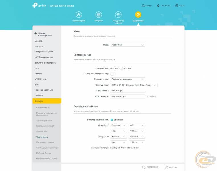Toggle the 24-hour time format switch
Image resolution: width=217 pixels, height=171 pixels.
(x=113, y=74)
